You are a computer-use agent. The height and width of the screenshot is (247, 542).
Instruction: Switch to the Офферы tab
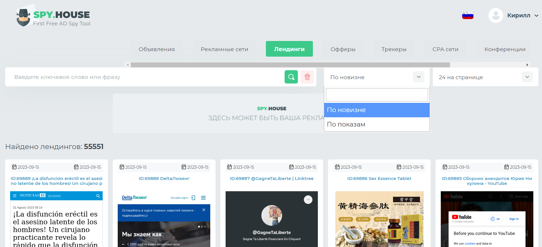(x=343, y=49)
